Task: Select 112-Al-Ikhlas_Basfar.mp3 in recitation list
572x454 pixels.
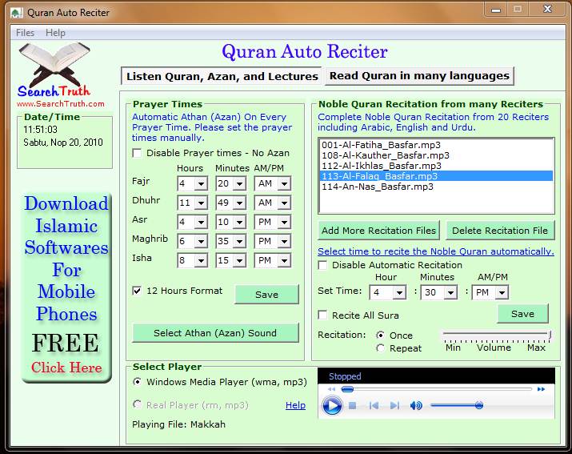Action: [x=436, y=166]
